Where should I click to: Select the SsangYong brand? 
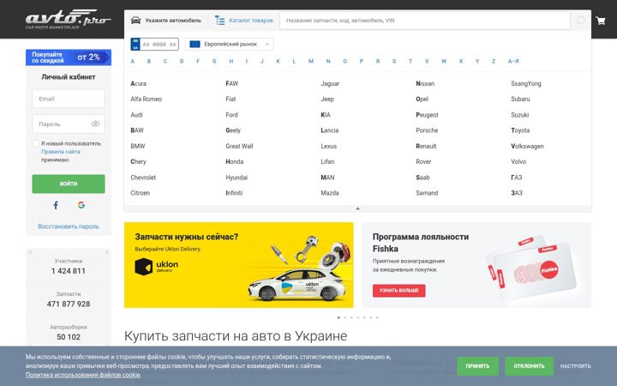pos(526,83)
